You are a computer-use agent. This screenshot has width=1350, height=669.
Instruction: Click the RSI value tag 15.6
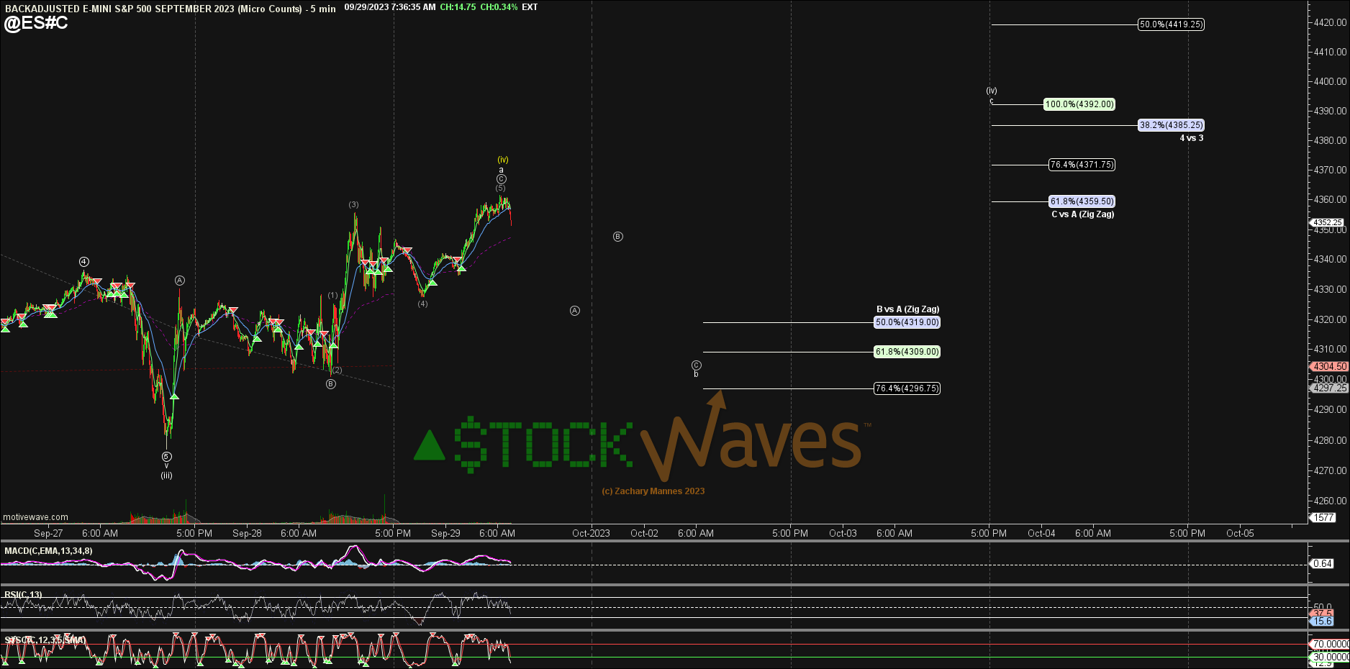point(1323,621)
